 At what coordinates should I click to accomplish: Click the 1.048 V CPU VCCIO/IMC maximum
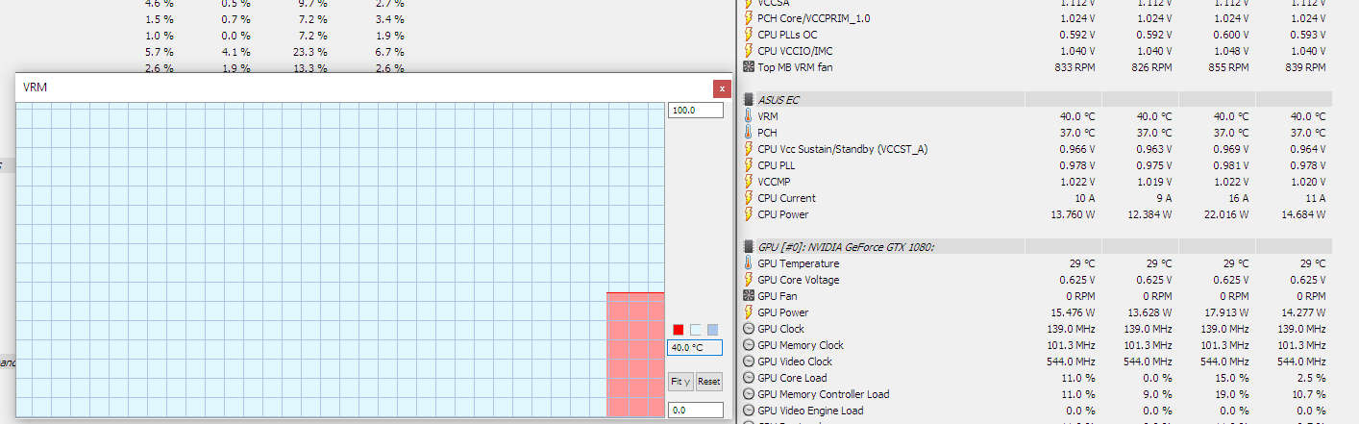tap(1230, 51)
